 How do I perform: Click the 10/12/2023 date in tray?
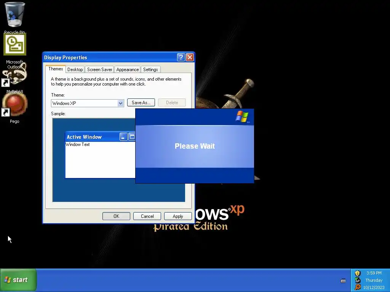coord(374,287)
